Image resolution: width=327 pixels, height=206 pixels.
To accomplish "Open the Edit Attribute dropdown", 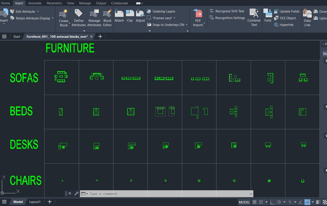I will click(x=38, y=11).
